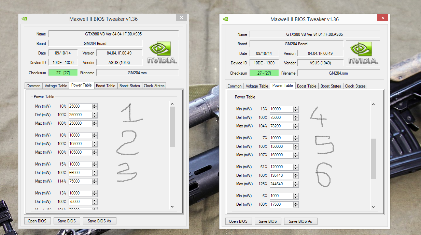The width and height of the screenshot is (421, 235).
Task: Click the NVIDIA title bar icon of right window
Action: pos(225,19)
